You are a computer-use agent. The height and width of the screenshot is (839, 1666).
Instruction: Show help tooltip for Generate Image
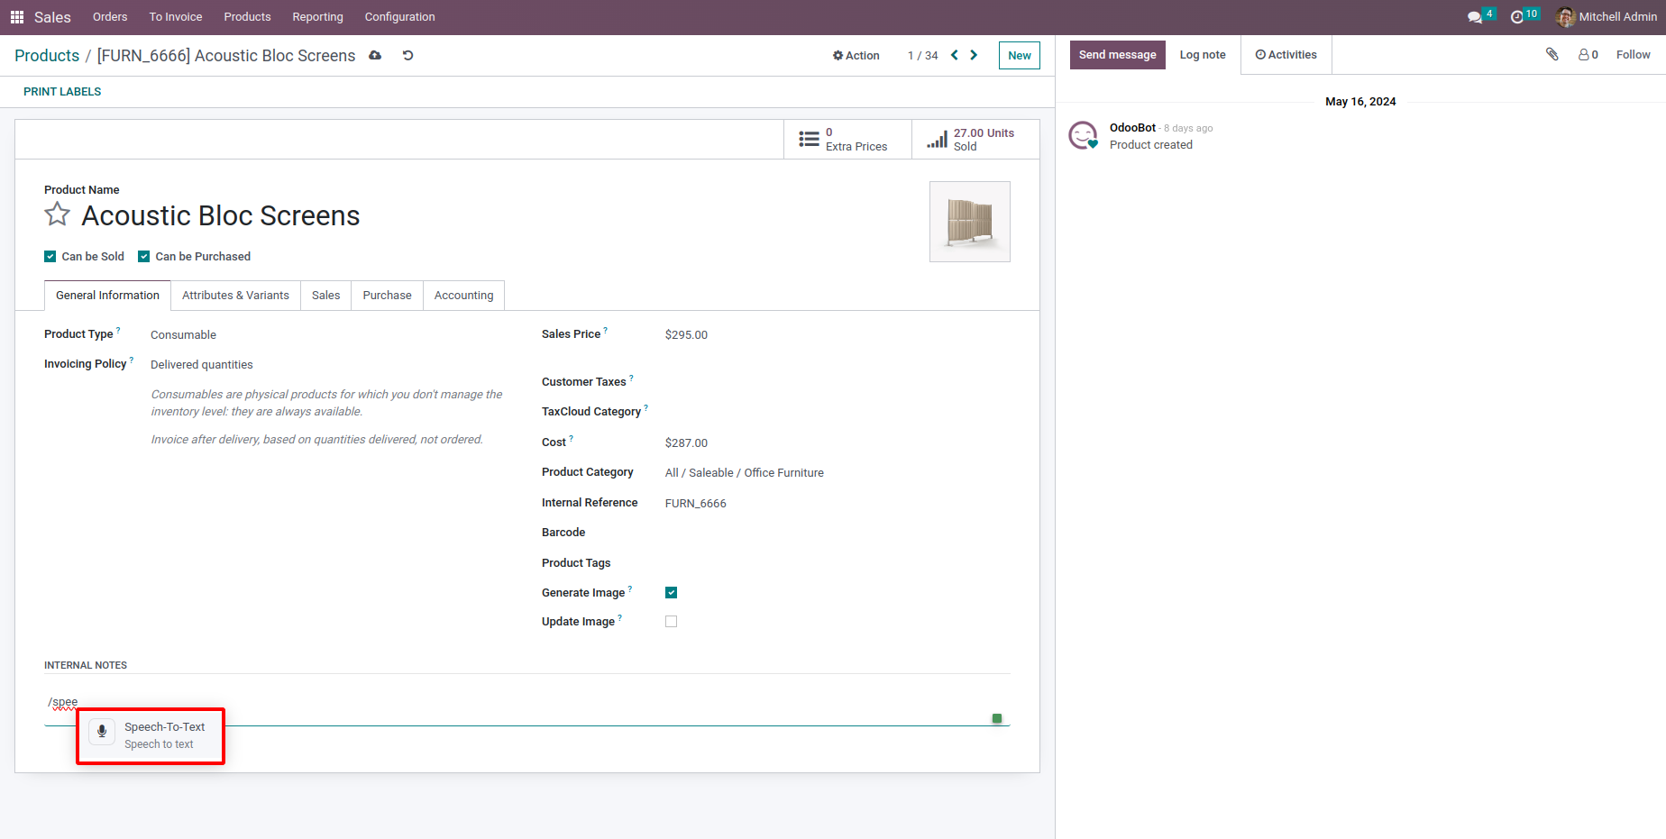(630, 588)
